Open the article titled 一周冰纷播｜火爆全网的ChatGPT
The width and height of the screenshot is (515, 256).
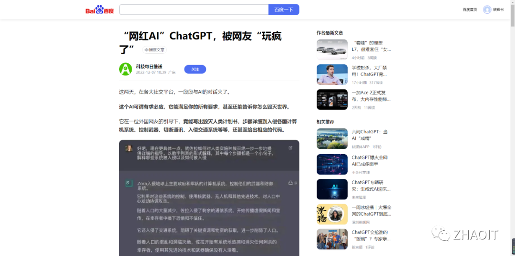click(371, 211)
